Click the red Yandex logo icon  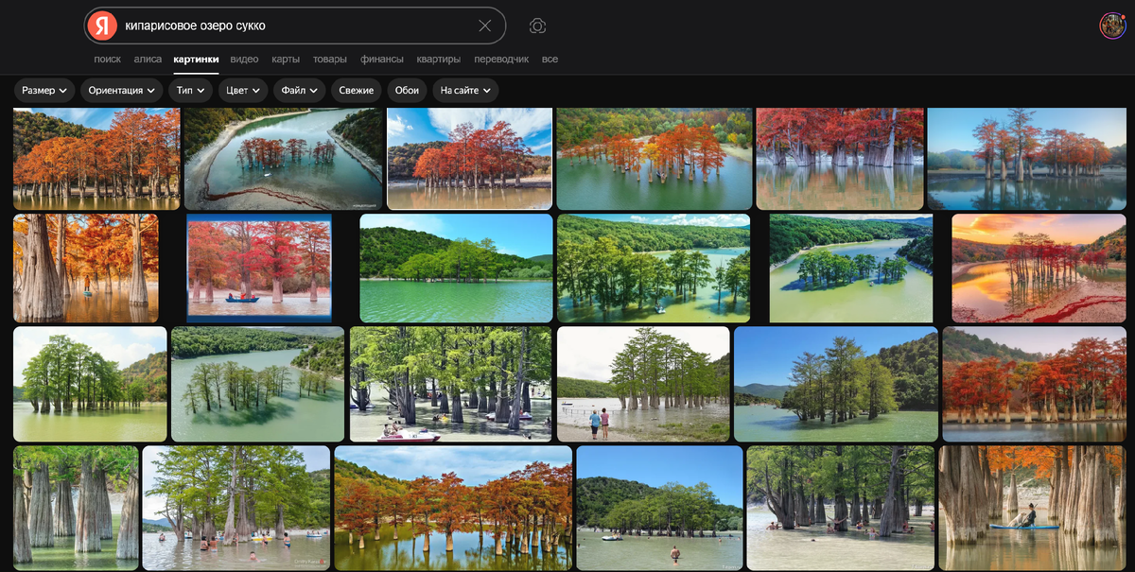point(102,26)
